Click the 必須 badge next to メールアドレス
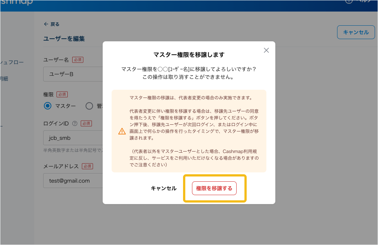 point(87,166)
